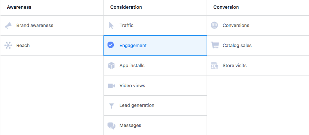The image size is (309, 135).
Task: Click the Video views camera icon
Action: [x=111, y=86]
